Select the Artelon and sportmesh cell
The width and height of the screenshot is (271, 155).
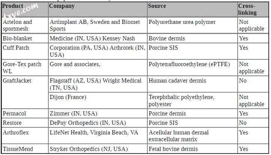tap(25, 25)
